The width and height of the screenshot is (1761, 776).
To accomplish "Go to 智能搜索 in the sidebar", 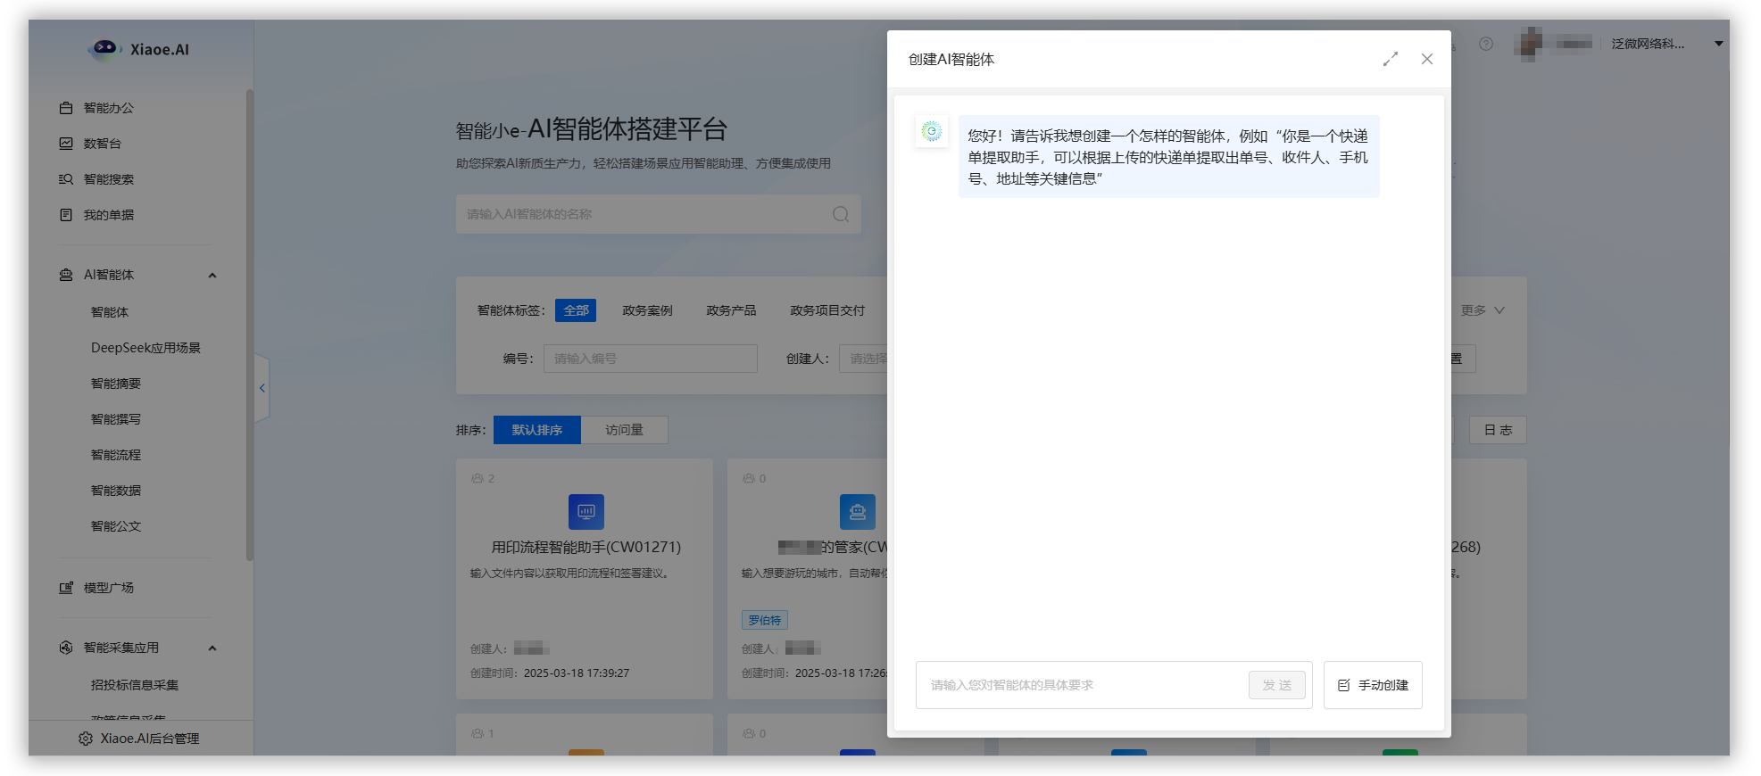I will pos(108,179).
